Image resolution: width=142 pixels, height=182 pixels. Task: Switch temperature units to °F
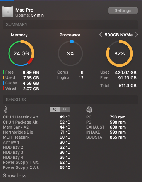[65, 110]
